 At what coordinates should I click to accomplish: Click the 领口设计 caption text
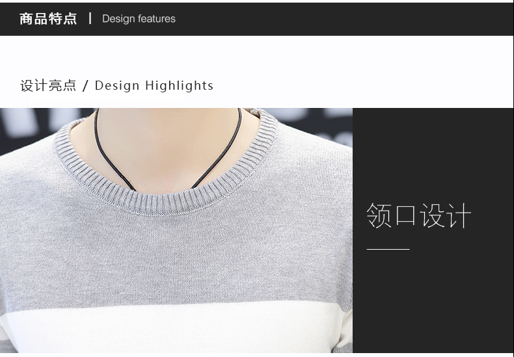[418, 216]
